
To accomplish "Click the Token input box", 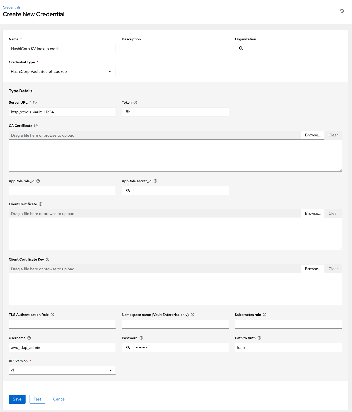I will click(181, 112).
